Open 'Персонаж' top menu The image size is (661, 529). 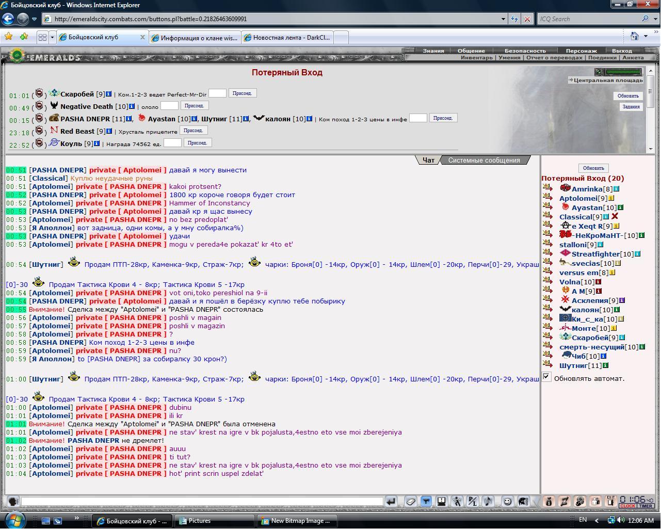click(x=582, y=51)
